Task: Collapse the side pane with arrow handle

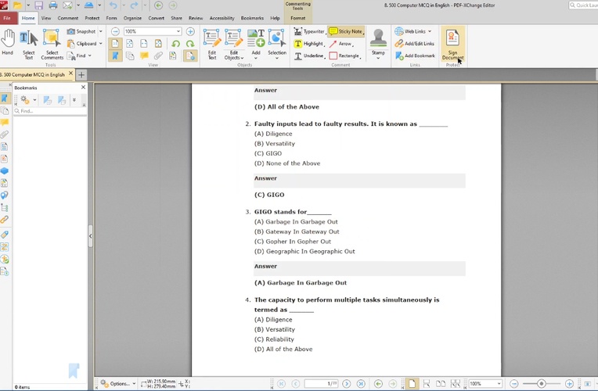Action: tap(90, 236)
